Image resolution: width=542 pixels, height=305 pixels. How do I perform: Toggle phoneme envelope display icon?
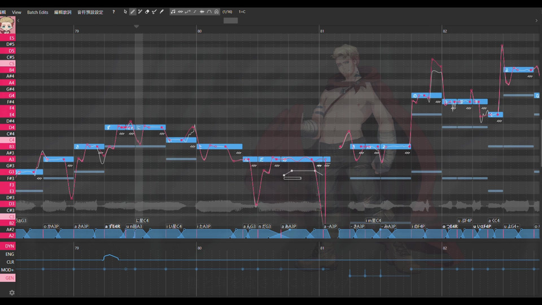(x=209, y=12)
